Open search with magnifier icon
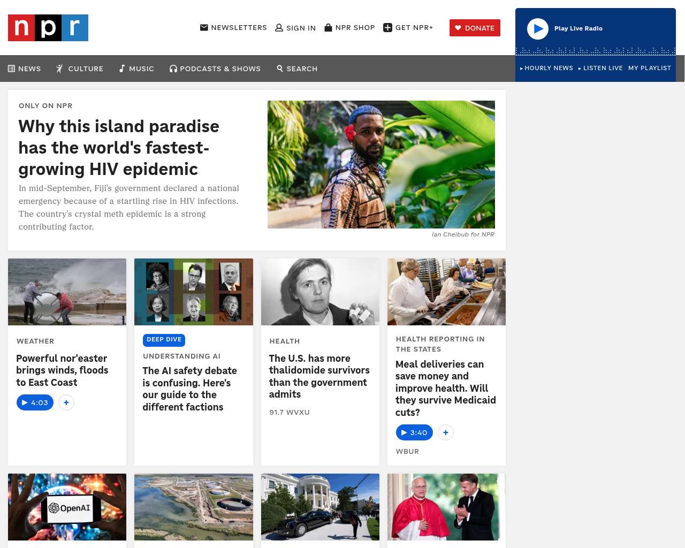Image resolution: width=685 pixels, height=548 pixels. [x=280, y=68]
